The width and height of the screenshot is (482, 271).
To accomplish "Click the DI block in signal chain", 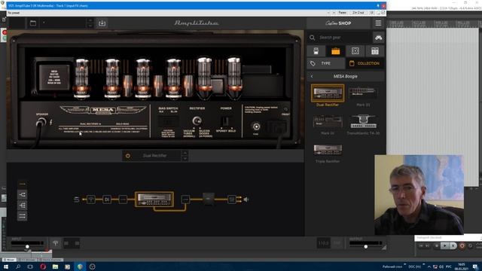I will pos(107,199).
